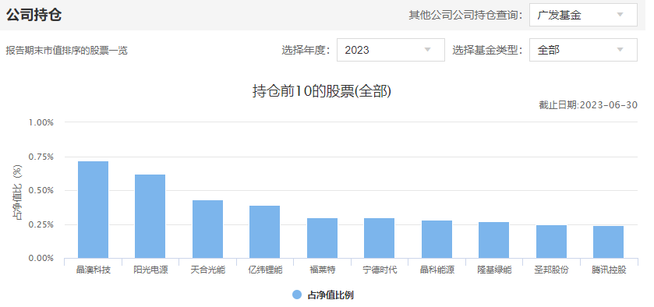The width and height of the screenshot is (654, 307).
Task: Click the 宁德时代 axis label
Action: point(380,270)
